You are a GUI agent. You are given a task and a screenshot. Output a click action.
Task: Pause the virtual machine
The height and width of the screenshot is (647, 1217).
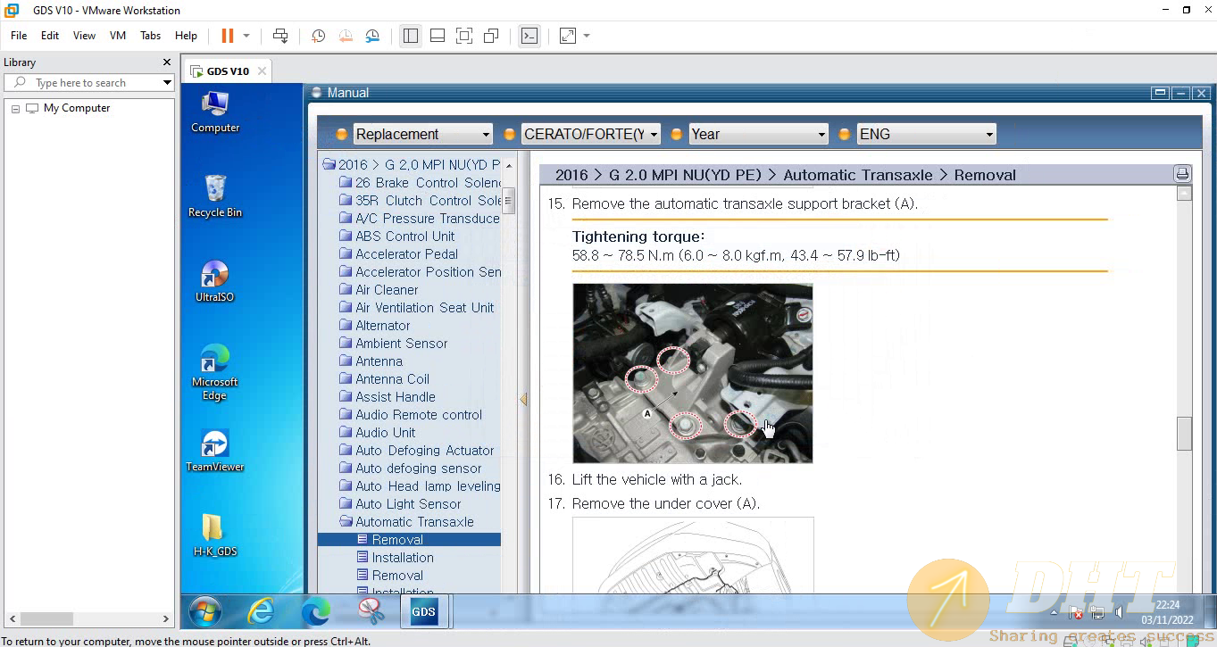pyautogui.click(x=227, y=36)
